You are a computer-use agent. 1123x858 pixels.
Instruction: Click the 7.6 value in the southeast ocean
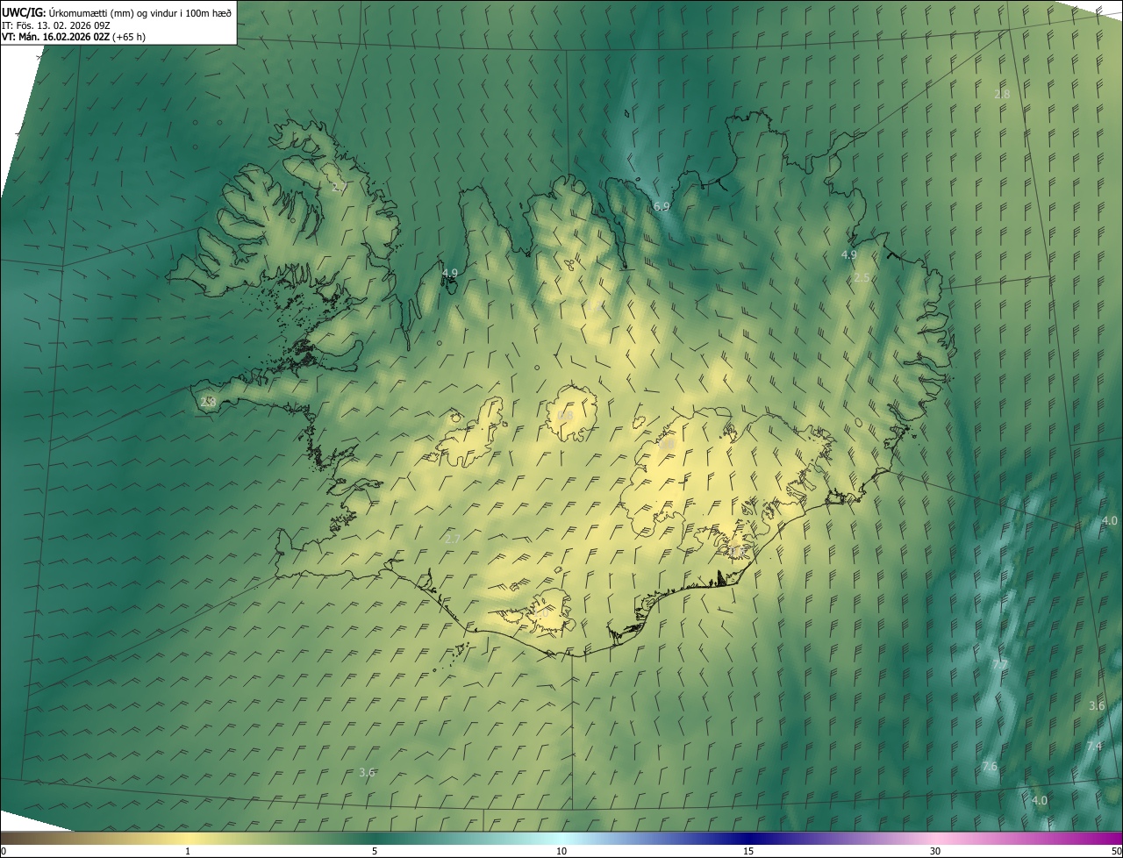[990, 766]
